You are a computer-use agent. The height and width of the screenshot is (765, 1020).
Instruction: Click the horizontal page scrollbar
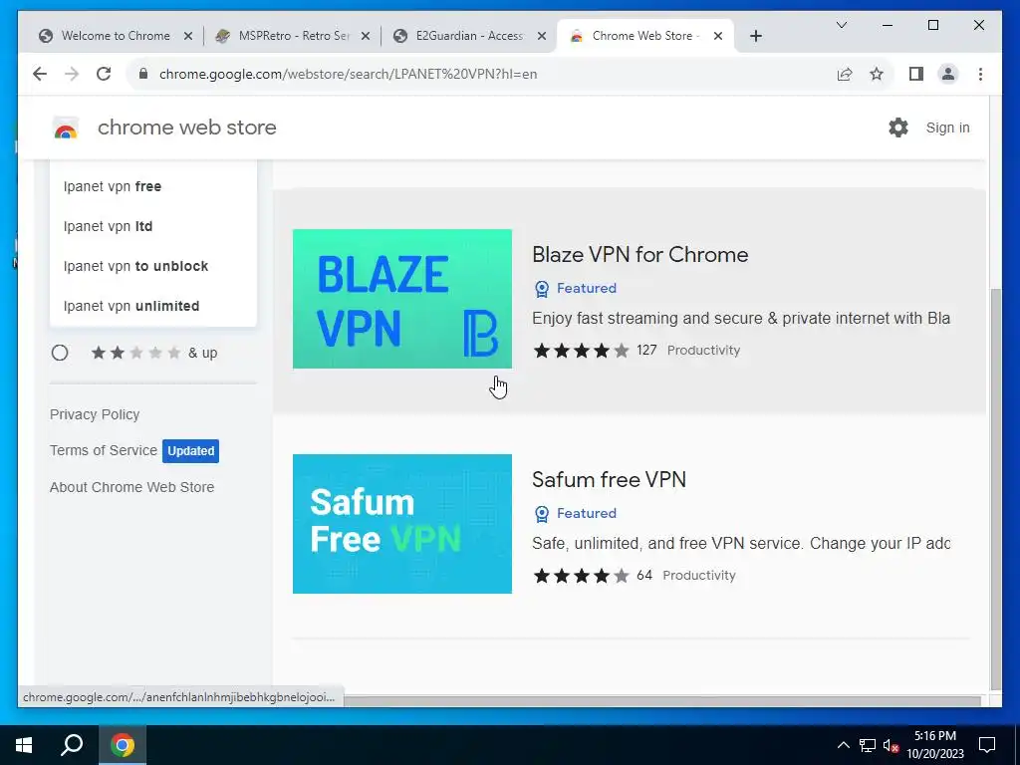661,700
